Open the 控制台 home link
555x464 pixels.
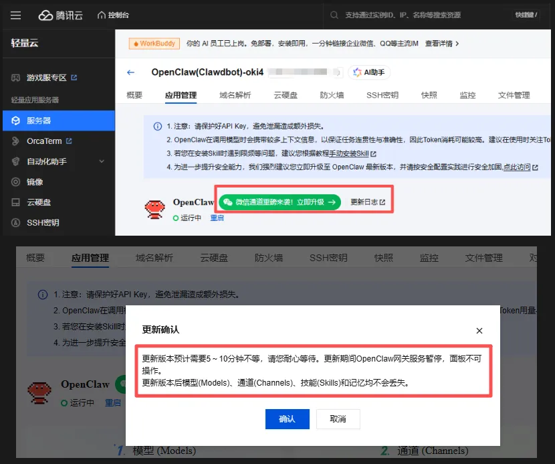pyautogui.click(x=113, y=15)
